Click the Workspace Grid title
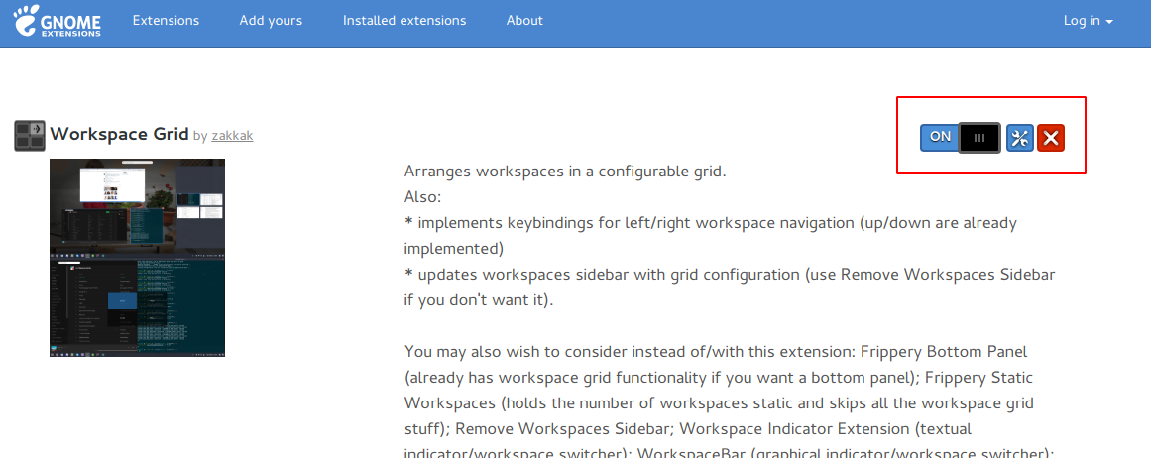Screen dimensions: 1151x458 click(119, 134)
